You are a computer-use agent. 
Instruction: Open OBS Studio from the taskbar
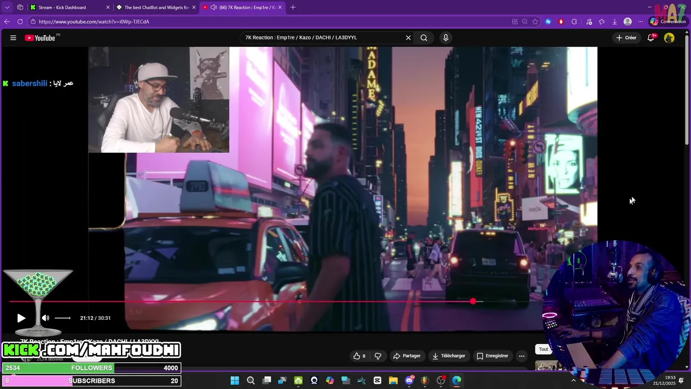pos(441,380)
